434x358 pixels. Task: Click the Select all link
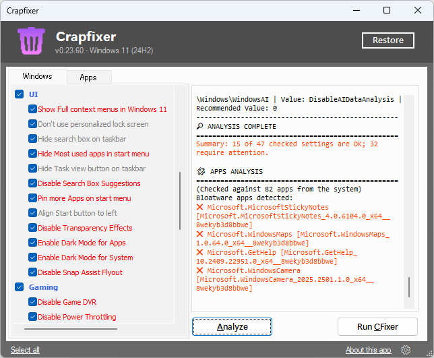click(25, 350)
